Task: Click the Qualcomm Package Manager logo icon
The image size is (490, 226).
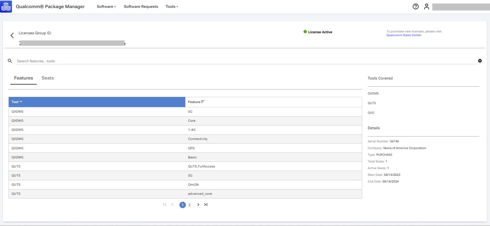Action: pyautogui.click(x=7, y=6)
